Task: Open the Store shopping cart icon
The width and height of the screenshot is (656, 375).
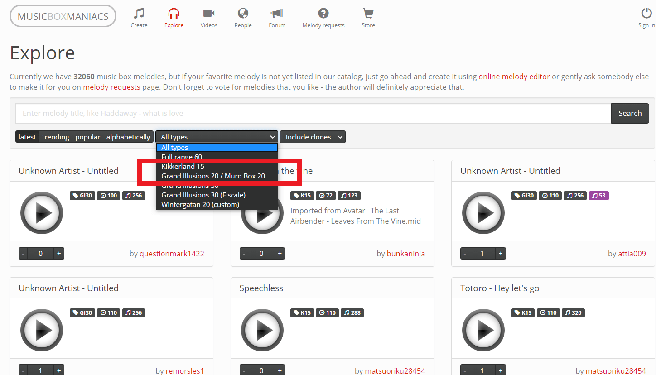Action: tap(368, 14)
